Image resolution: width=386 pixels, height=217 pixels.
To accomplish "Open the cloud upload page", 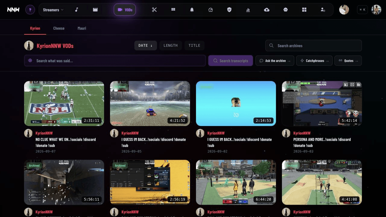I will (267, 10).
